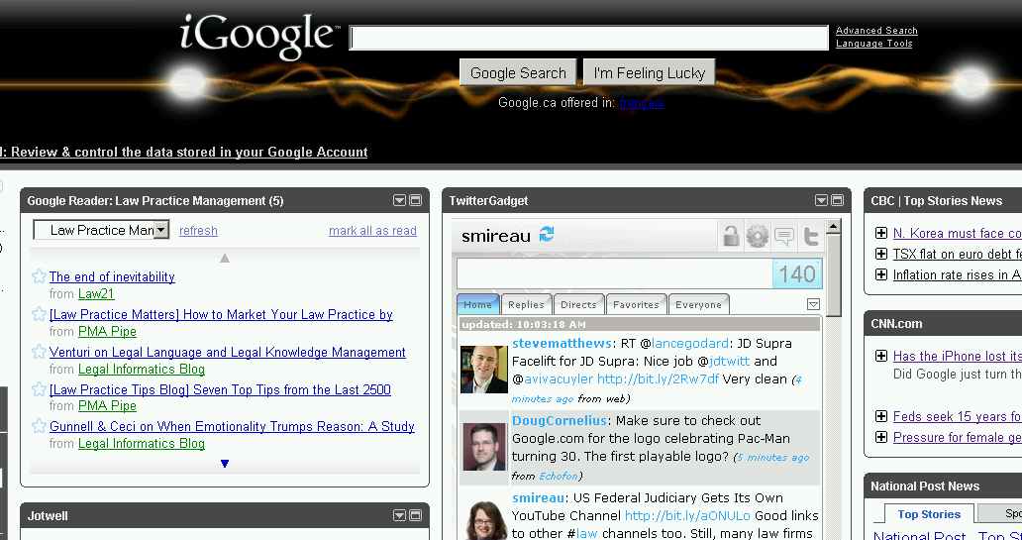Viewport: 1022px width, 540px height.
Task: Click 'mark all as read' link
Action: pos(372,230)
